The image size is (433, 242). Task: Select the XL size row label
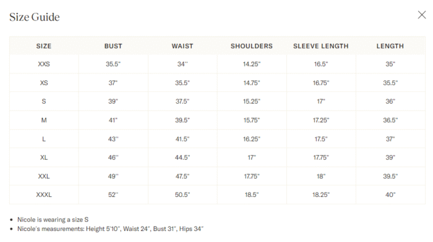coord(44,157)
